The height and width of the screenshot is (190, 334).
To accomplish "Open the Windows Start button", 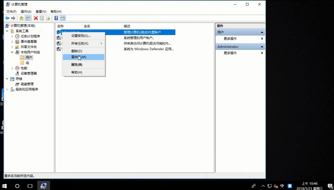I will pos(5,186).
